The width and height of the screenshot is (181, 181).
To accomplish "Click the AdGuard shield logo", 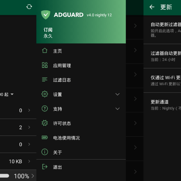I will coord(46,15).
